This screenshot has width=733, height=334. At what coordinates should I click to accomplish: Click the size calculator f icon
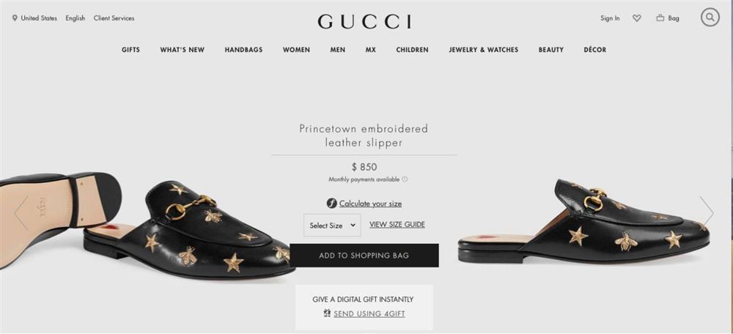(x=332, y=203)
